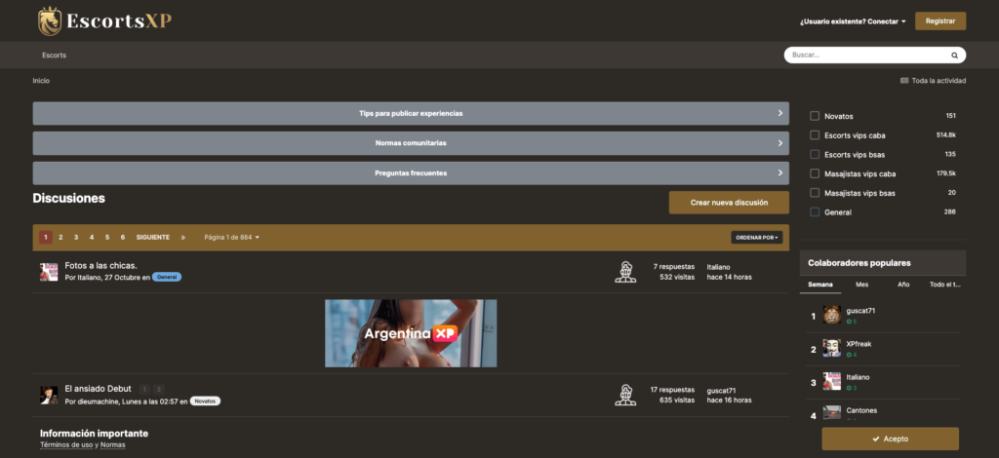Viewport: 999px width, 458px height.
Task: Click Italiano's avatar on the first topic
Action: 49,272
